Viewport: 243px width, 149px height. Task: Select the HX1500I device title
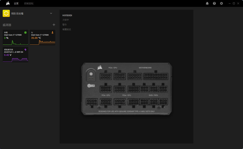[x=67, y=15]
